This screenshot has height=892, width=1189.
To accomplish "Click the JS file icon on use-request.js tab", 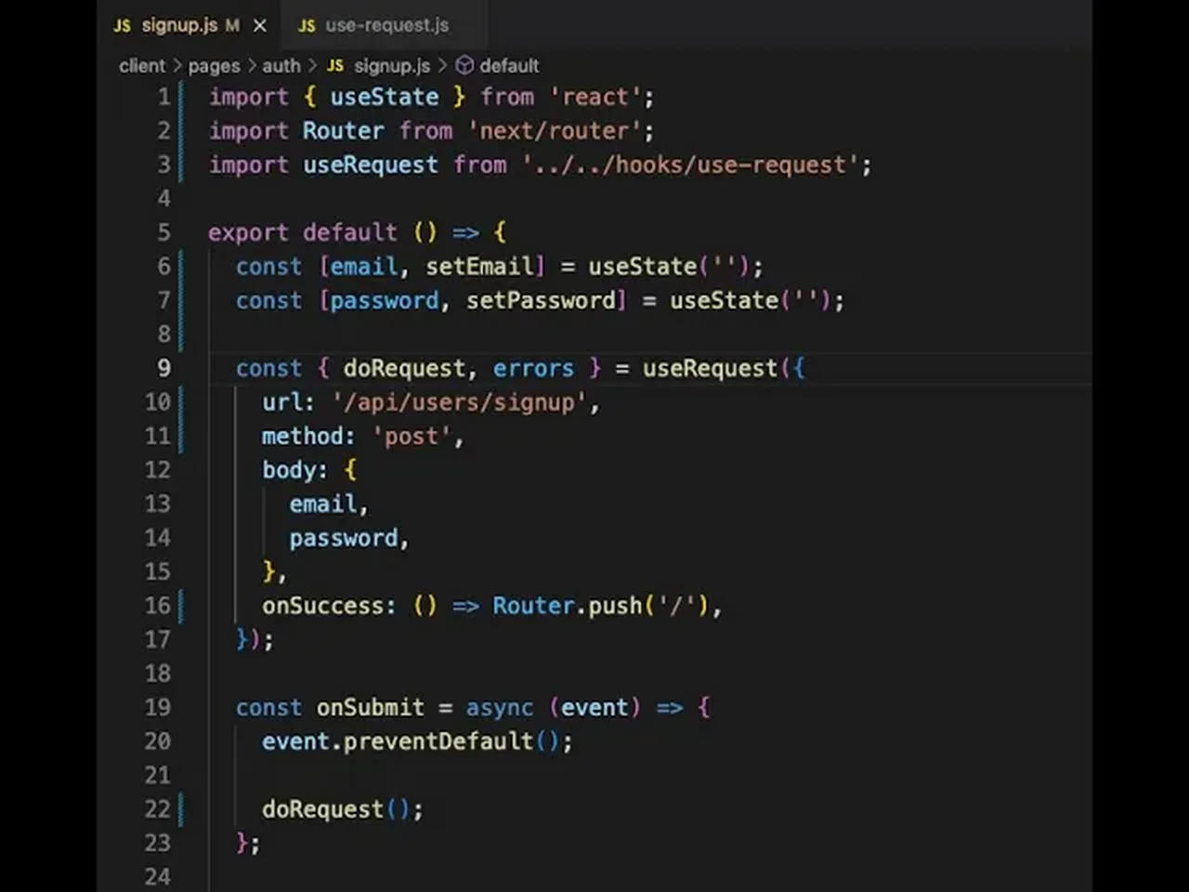I will [x=307, y=26].
